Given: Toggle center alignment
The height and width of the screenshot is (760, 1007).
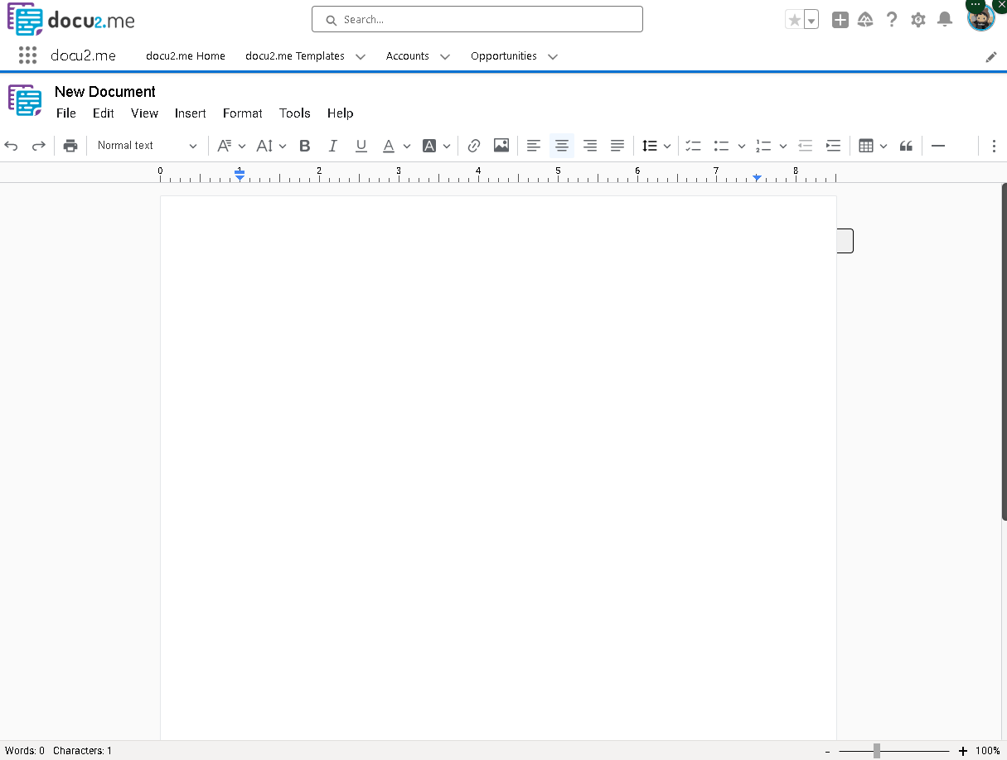Looking at the screenshot, I should coord(562,146).
